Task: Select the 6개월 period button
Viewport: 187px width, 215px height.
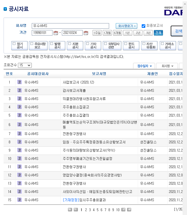Action: [117, 33]
